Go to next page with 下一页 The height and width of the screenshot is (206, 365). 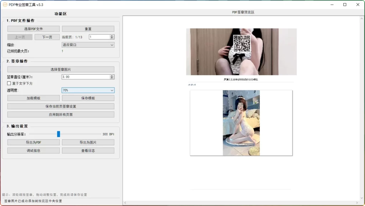[47, 37]
